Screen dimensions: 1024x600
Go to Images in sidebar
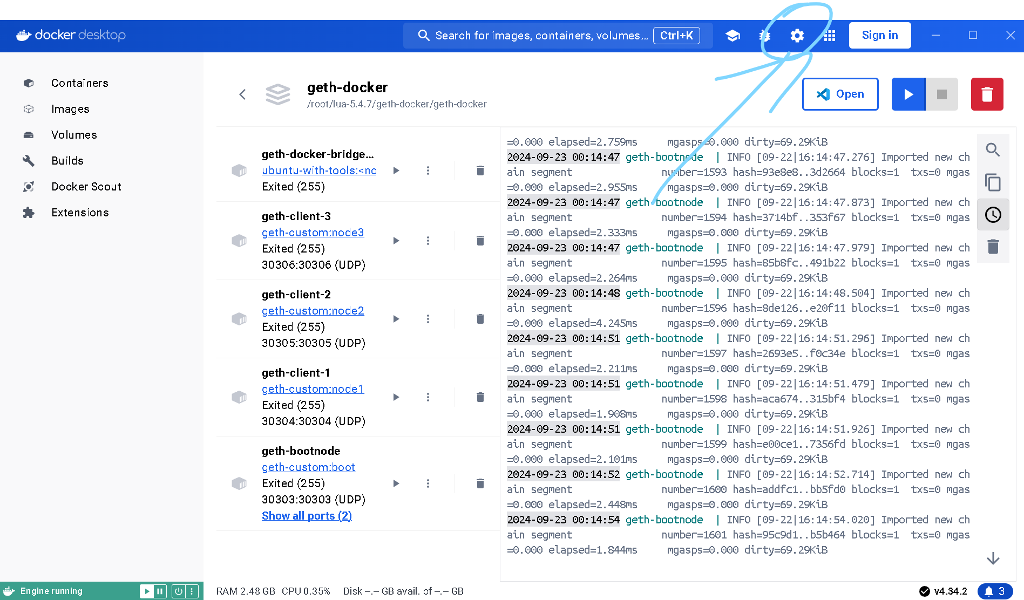(70, 109)
